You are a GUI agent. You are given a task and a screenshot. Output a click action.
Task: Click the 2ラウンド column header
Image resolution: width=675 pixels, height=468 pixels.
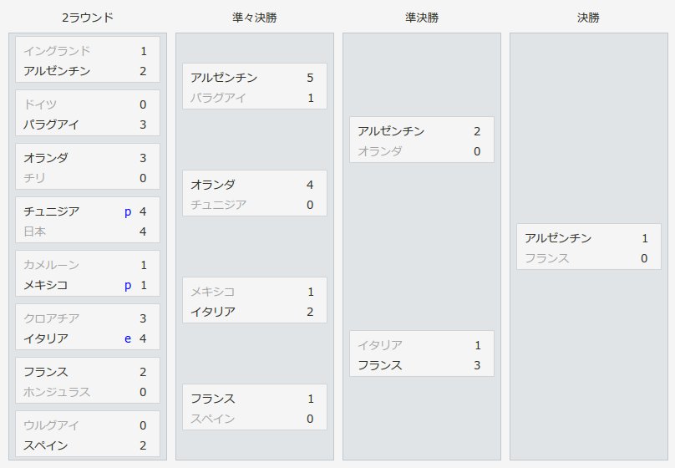tap(88, 18)
